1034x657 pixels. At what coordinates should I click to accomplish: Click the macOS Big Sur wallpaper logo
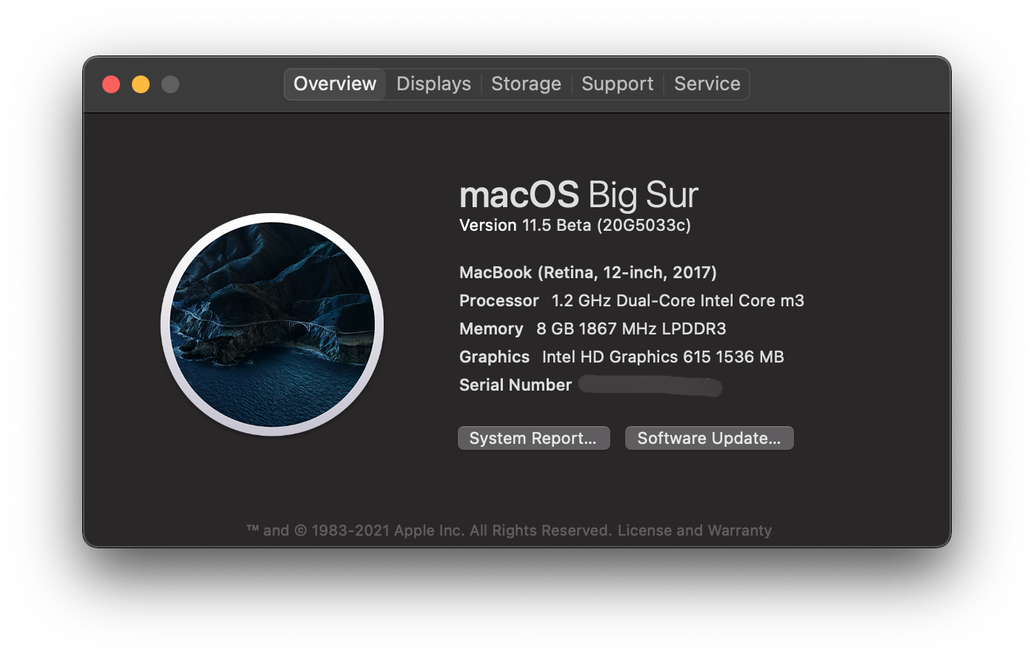pos(272,325)
